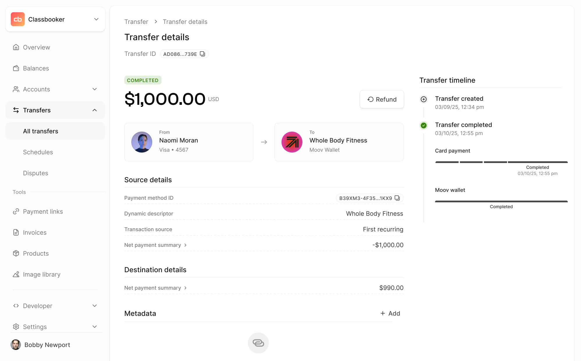Click the Transfer completed green checkmark
Image resolution: width=581 pixels, height=361 pixels.
(424, 125)
